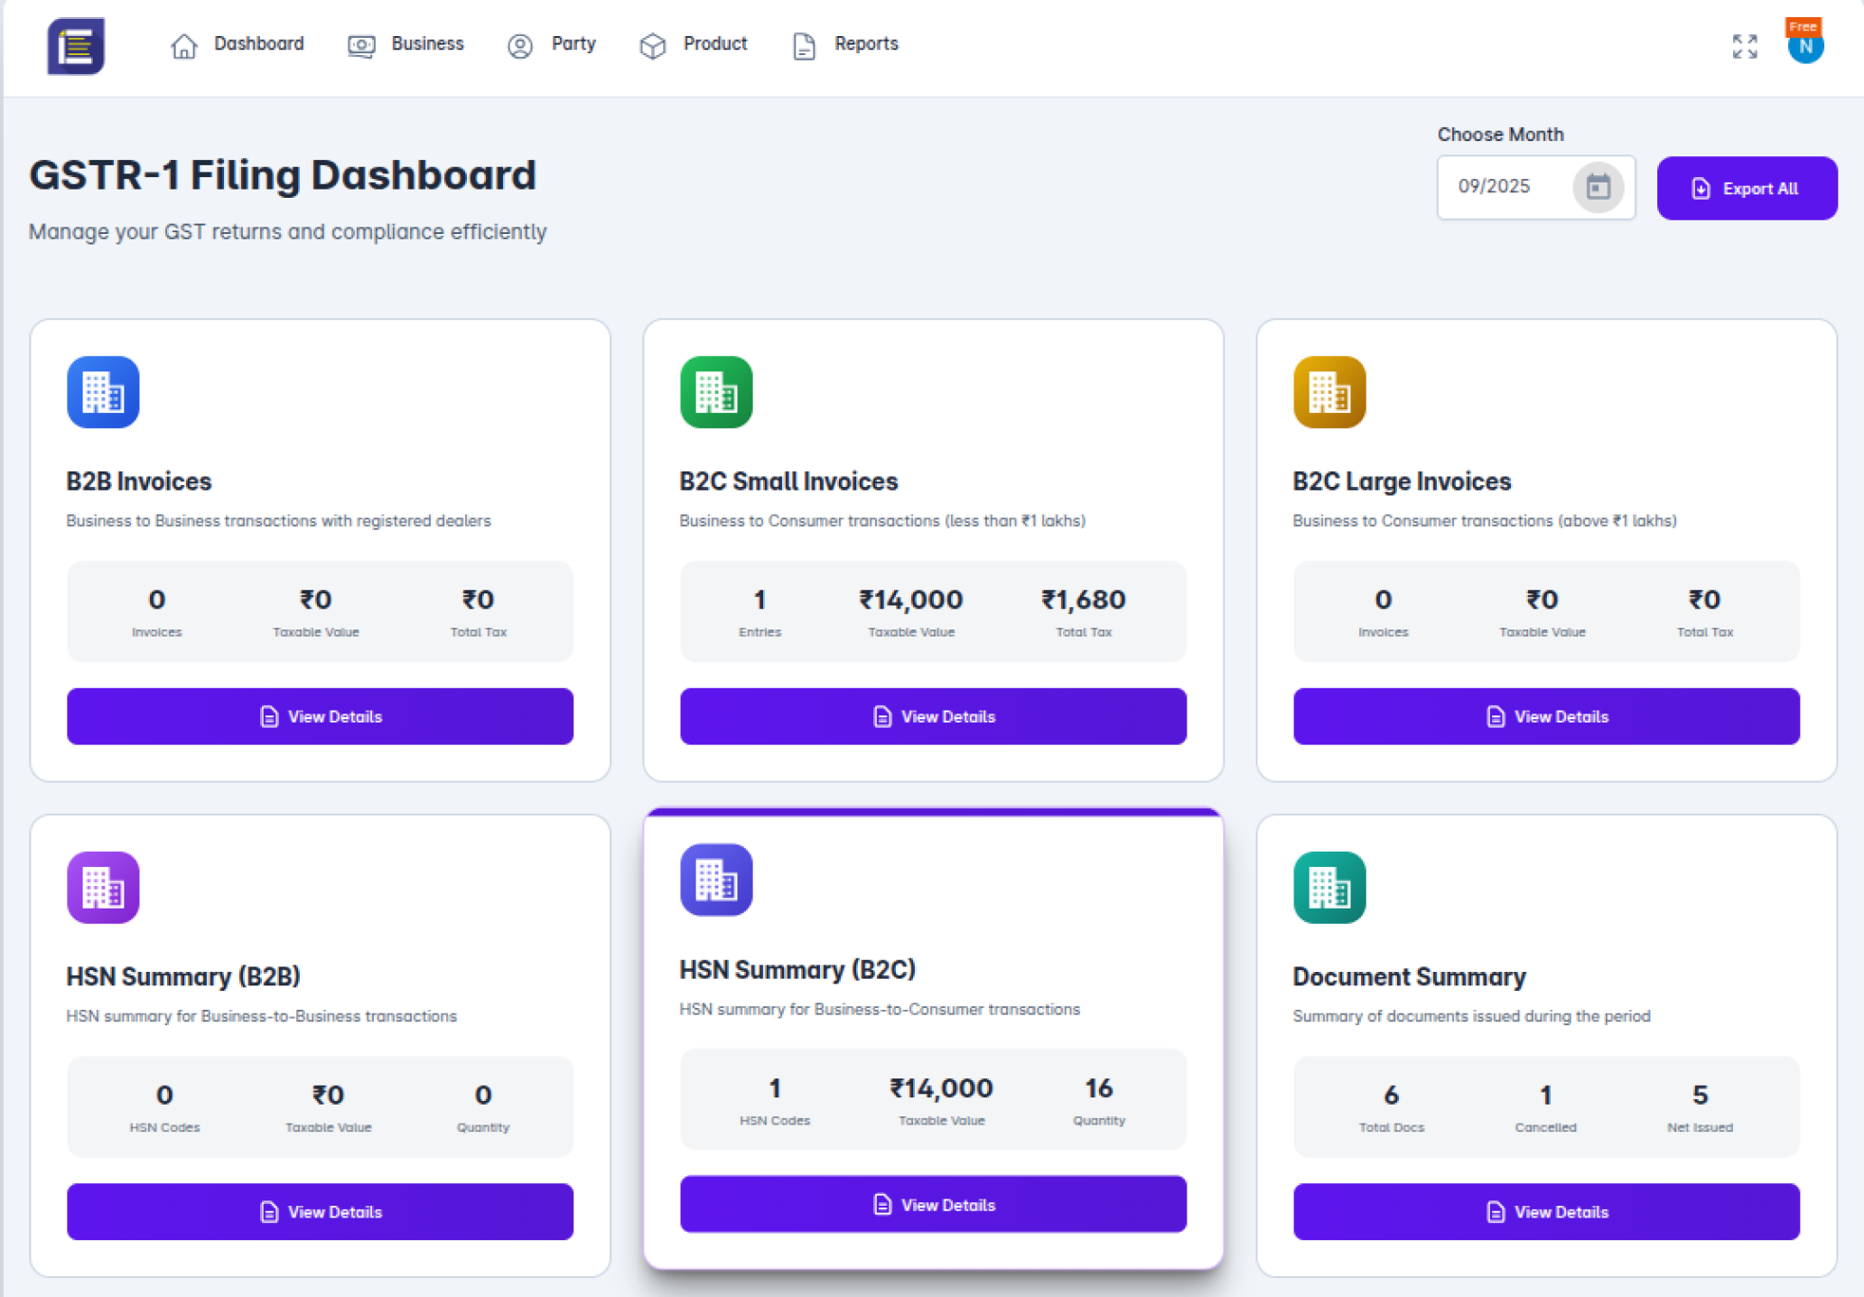1864x1297 pixels.
Task: Open the user profile avatar N
Action: [1804, 47]
